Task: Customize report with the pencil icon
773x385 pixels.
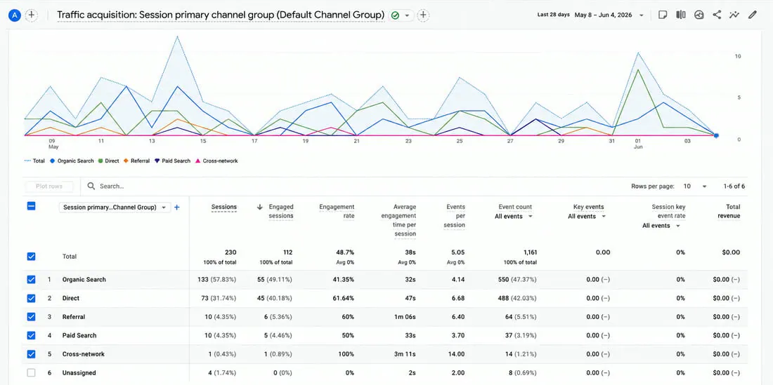Action: tap(753, 15)
